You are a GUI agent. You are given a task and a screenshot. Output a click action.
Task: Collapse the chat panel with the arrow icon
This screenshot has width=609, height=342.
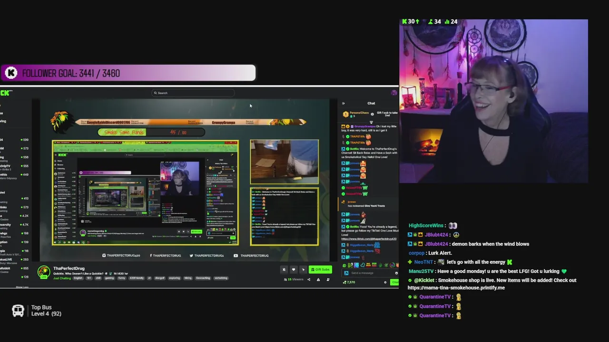pyautogui.click(x=344, y=103)
